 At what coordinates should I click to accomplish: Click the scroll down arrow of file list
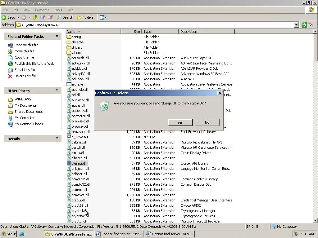[316, 221]
